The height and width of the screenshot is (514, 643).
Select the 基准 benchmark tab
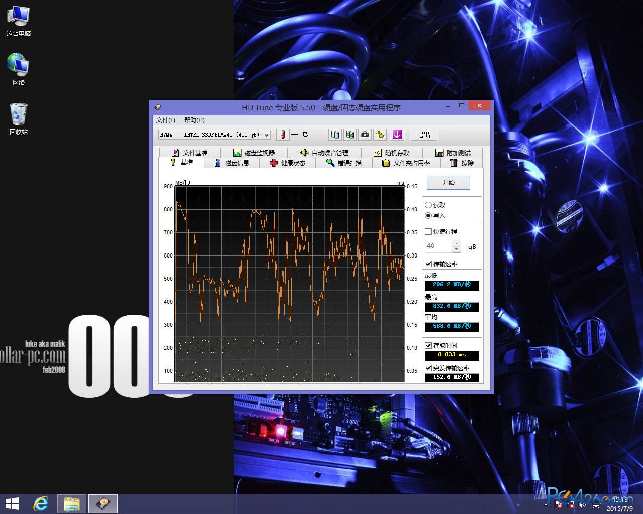pos(181,162)
